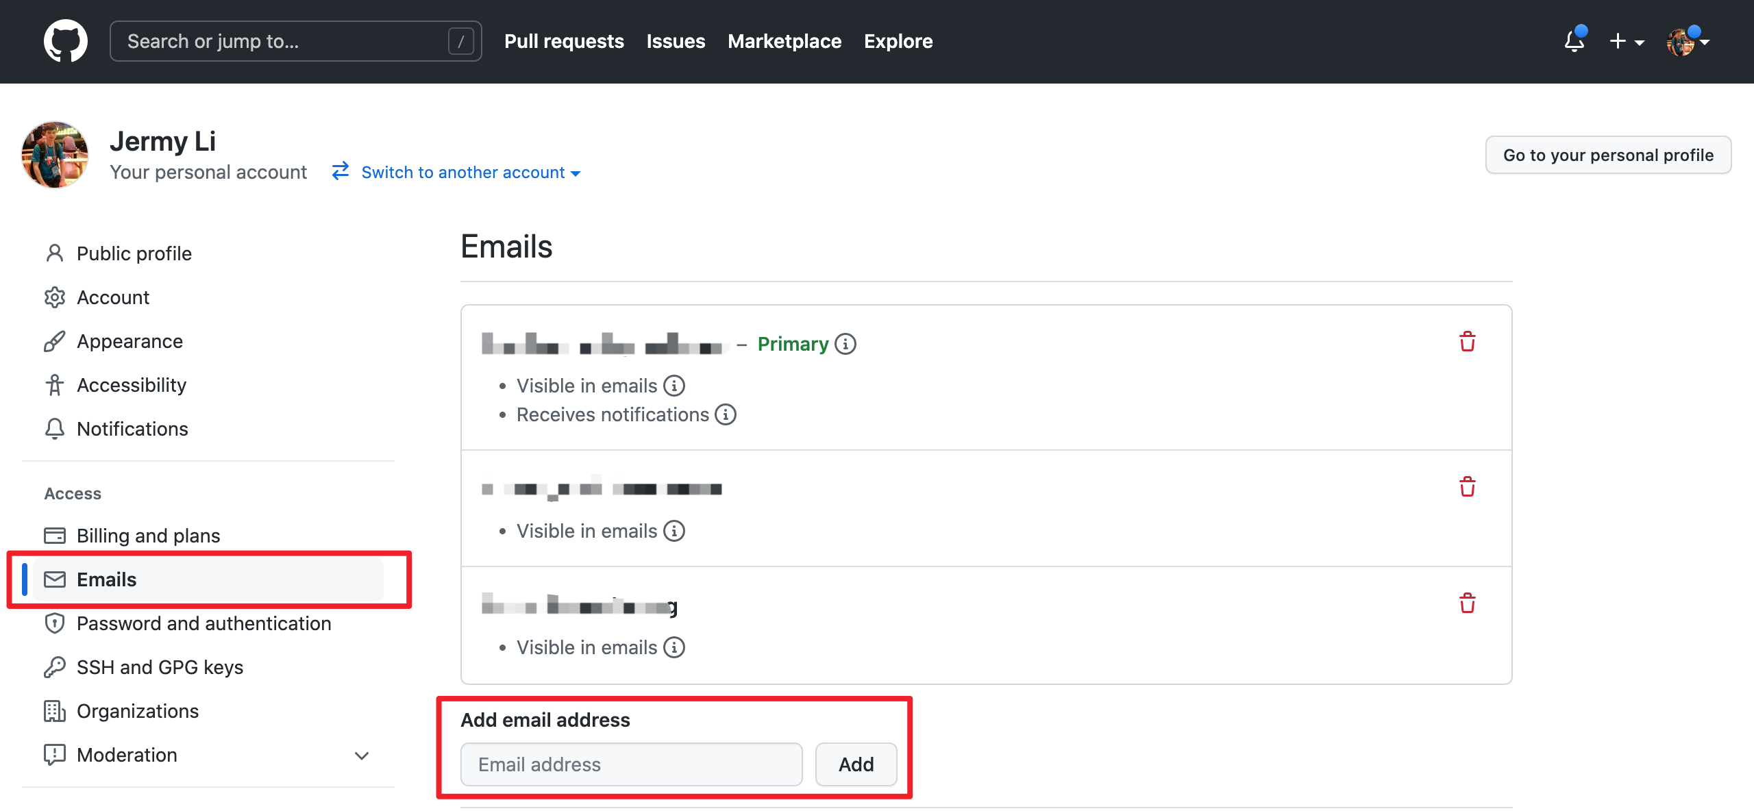
Task: Click the Email address input field
Action: click(631, 764)
